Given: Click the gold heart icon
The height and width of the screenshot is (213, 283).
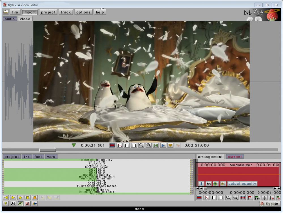Looking at the screenshot, I should pos(170,145).
